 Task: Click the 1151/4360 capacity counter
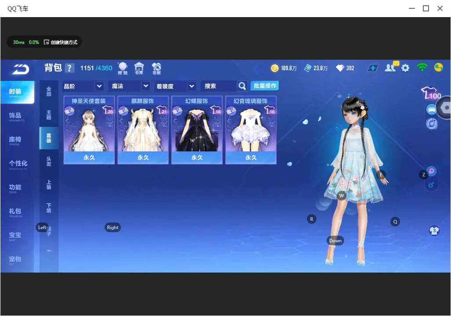(x=96, y=68)
